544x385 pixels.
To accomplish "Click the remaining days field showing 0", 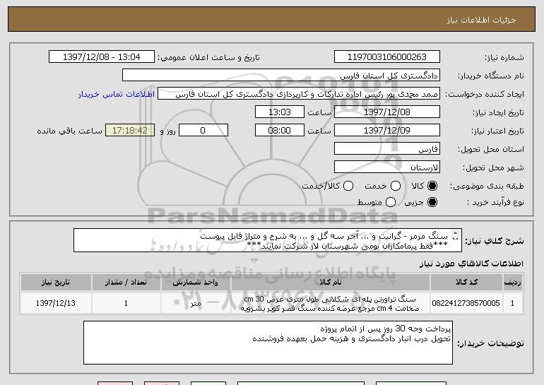I will tap(203, 131).
